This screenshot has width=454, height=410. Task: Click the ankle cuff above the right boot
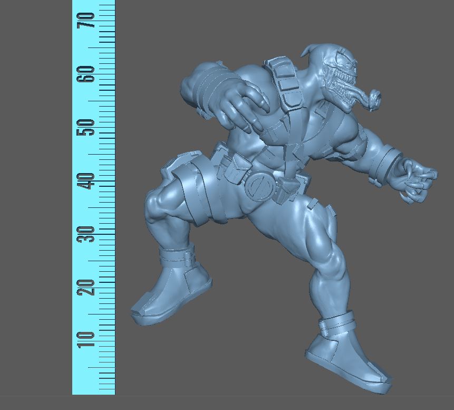coord(341,325)
